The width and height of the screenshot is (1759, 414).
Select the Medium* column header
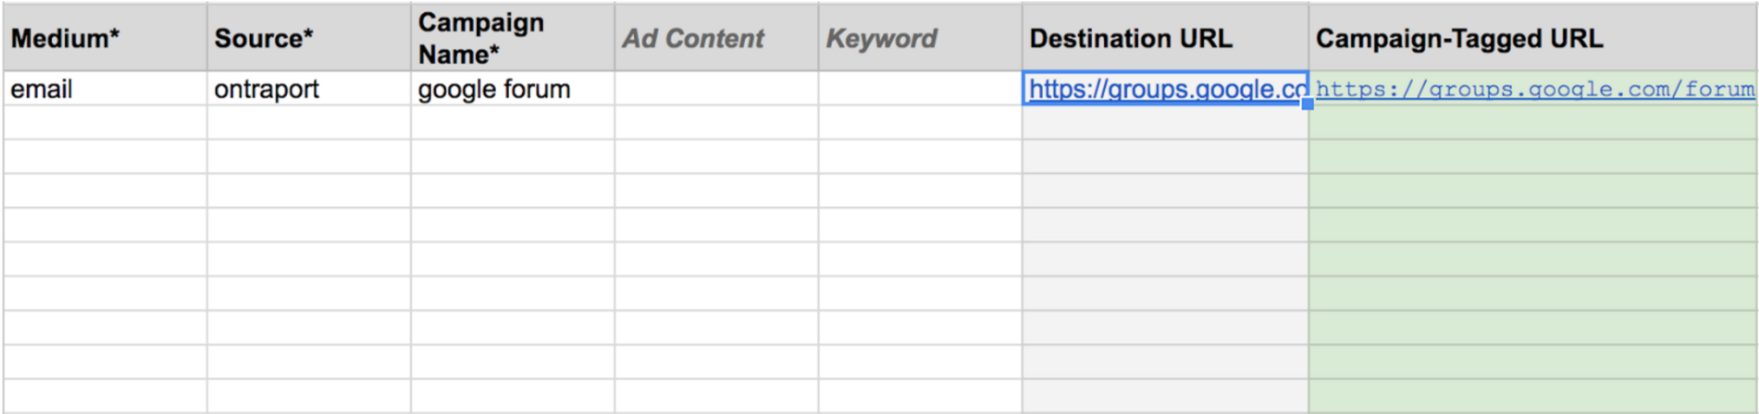click(105, 37)
